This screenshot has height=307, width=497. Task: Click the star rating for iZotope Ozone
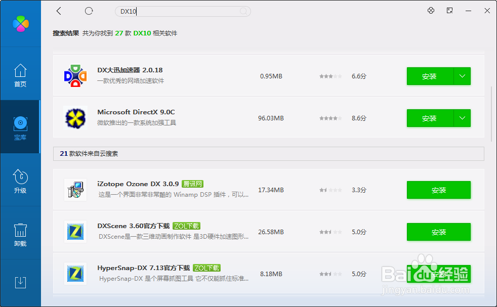click(330, 190)
